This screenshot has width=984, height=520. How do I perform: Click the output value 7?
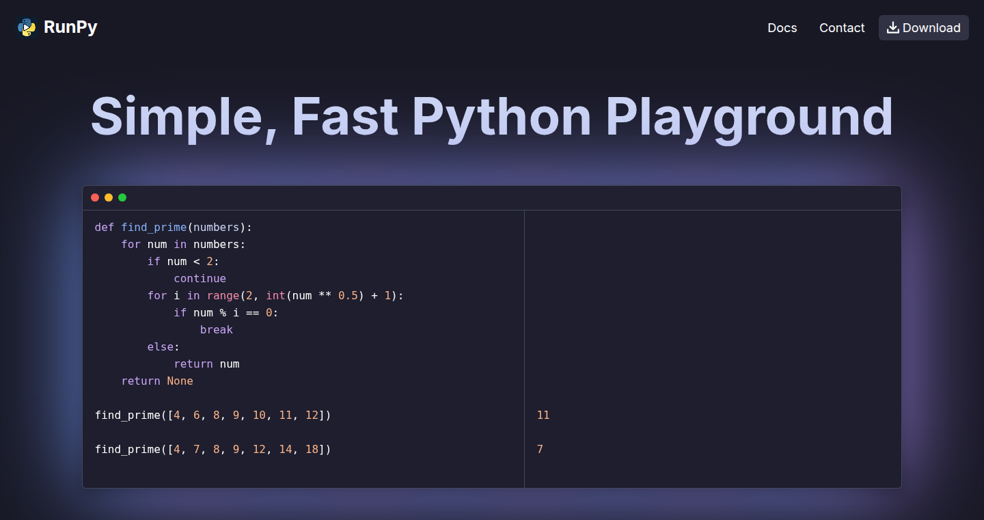540,449
